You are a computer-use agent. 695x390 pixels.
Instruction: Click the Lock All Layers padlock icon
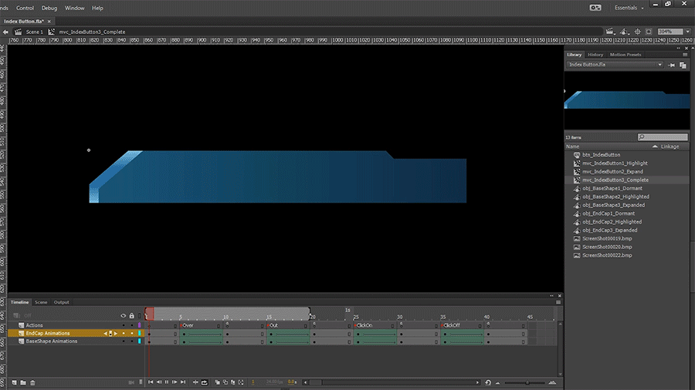pos(131,316)
